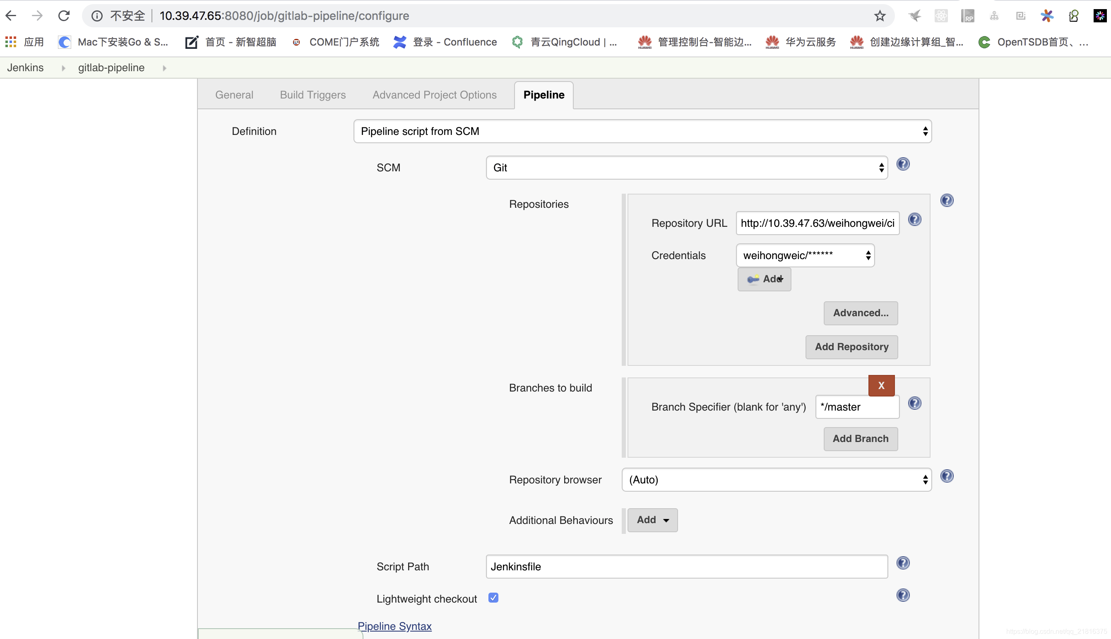Click the Script Path input field

click(x=687, y=566)
